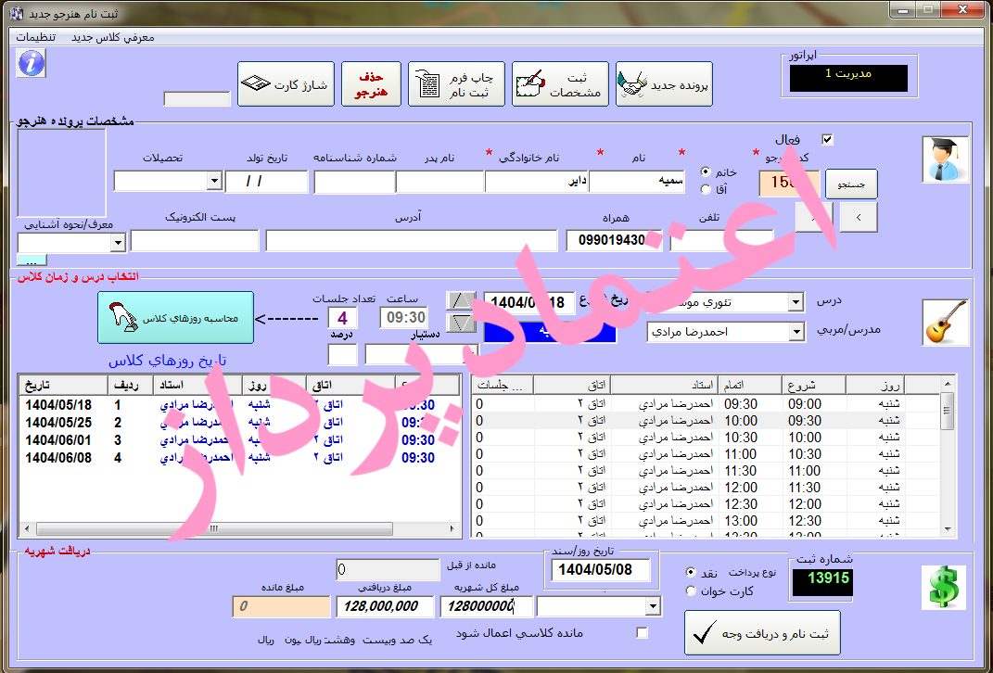Click the student graduate profile icon
This screenshot has width=993, height=673.
(945, 159)
